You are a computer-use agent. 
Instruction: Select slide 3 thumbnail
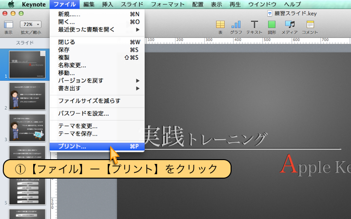[27, 128]
